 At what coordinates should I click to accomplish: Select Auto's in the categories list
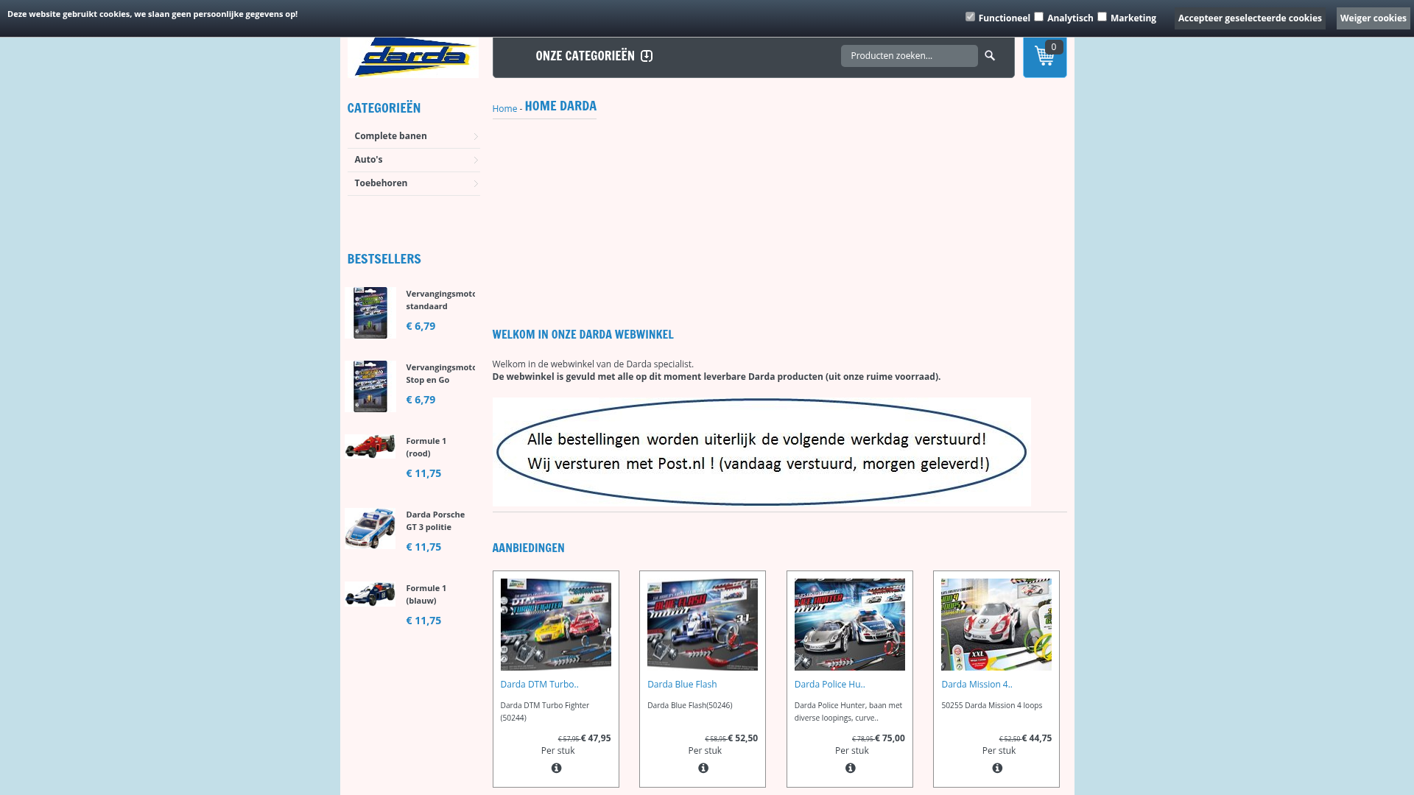click(x=368, y=160)
